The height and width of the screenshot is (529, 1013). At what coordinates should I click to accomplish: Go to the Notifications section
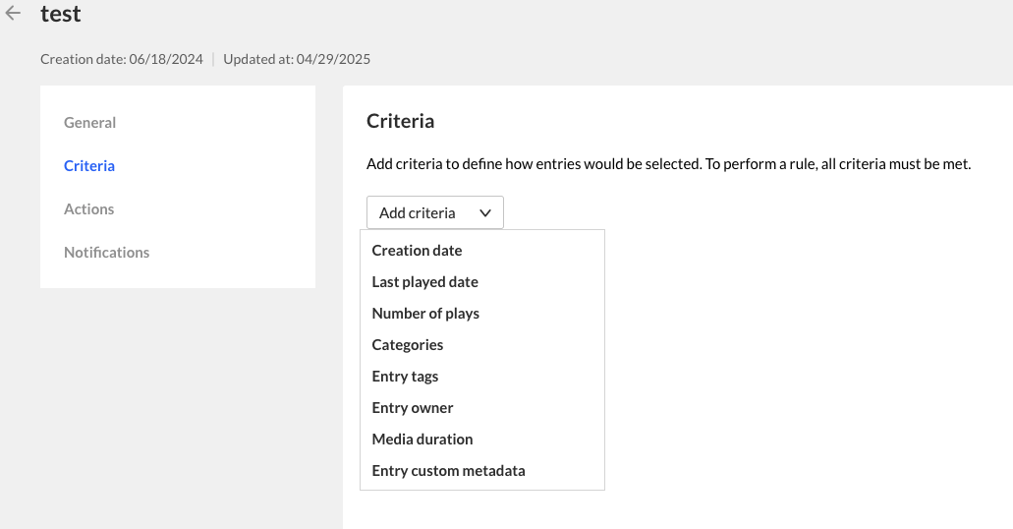click(107, 253)
